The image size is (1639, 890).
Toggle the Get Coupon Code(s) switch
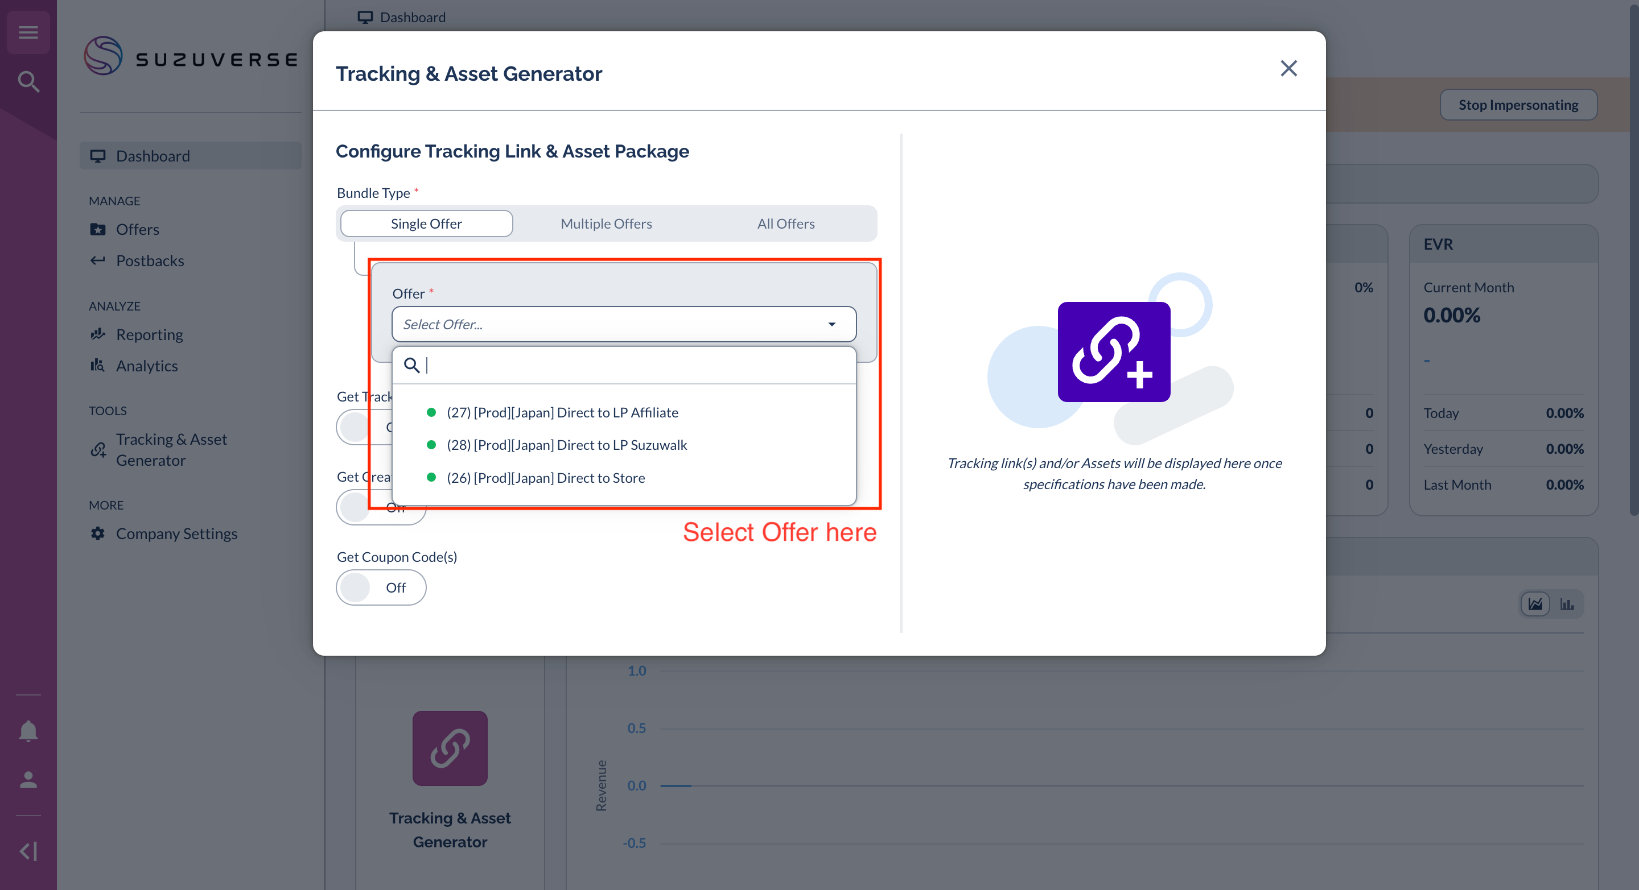(x=381, y=587)
